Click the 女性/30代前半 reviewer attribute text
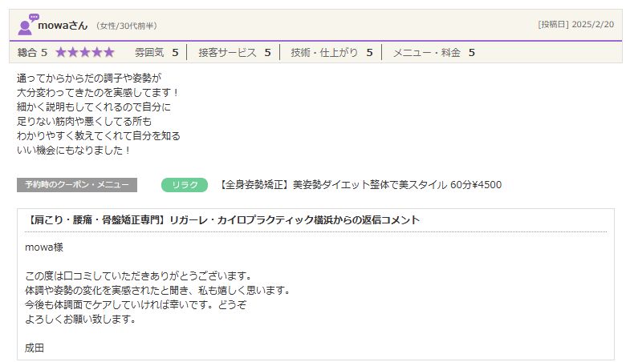This screenshot has height=362, width=626. tap(127, 26)
